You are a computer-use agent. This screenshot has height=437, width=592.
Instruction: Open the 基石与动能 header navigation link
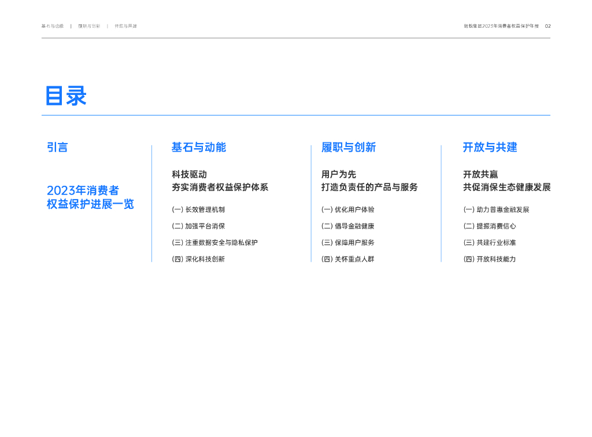click(53, 26)
